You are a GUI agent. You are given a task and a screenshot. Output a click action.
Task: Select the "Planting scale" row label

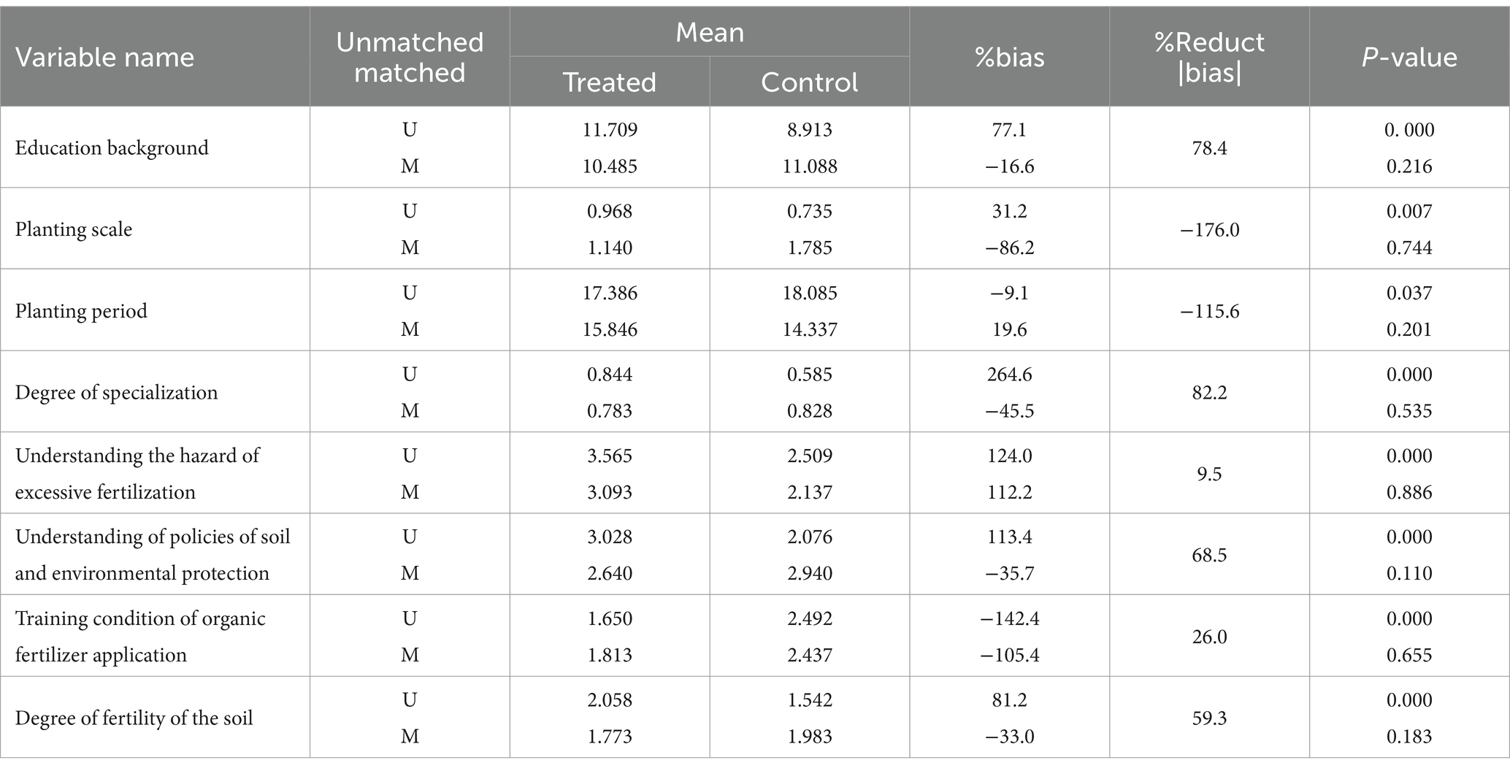point(74,230)
